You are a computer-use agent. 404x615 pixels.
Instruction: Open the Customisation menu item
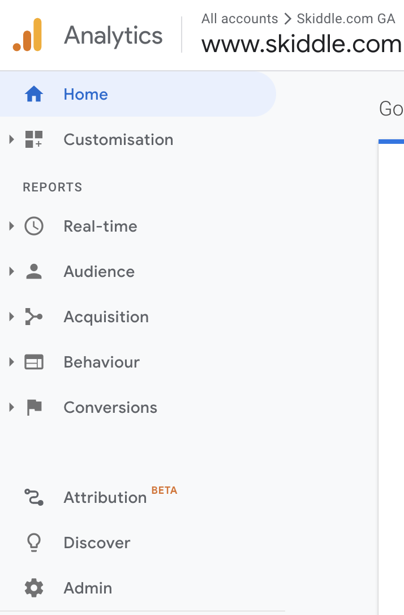pyautogui.click(x=118, y=140)
